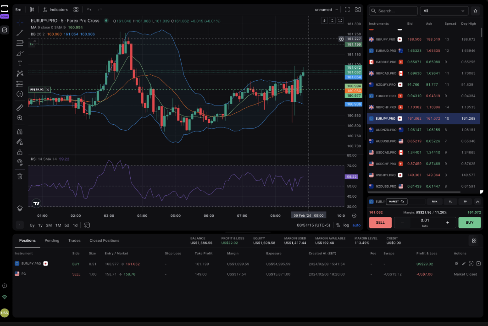Toggle hide all drawings eye icon
Viewport: 488px width, 326px height.
20,162
